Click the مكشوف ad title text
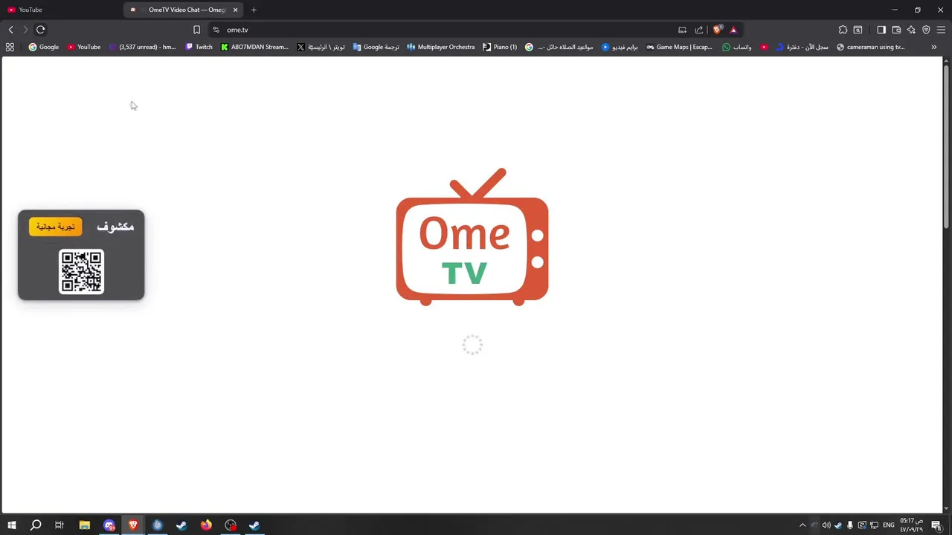Image resolution: width=952 pixels, height=535 pixels. click(115, 227)
